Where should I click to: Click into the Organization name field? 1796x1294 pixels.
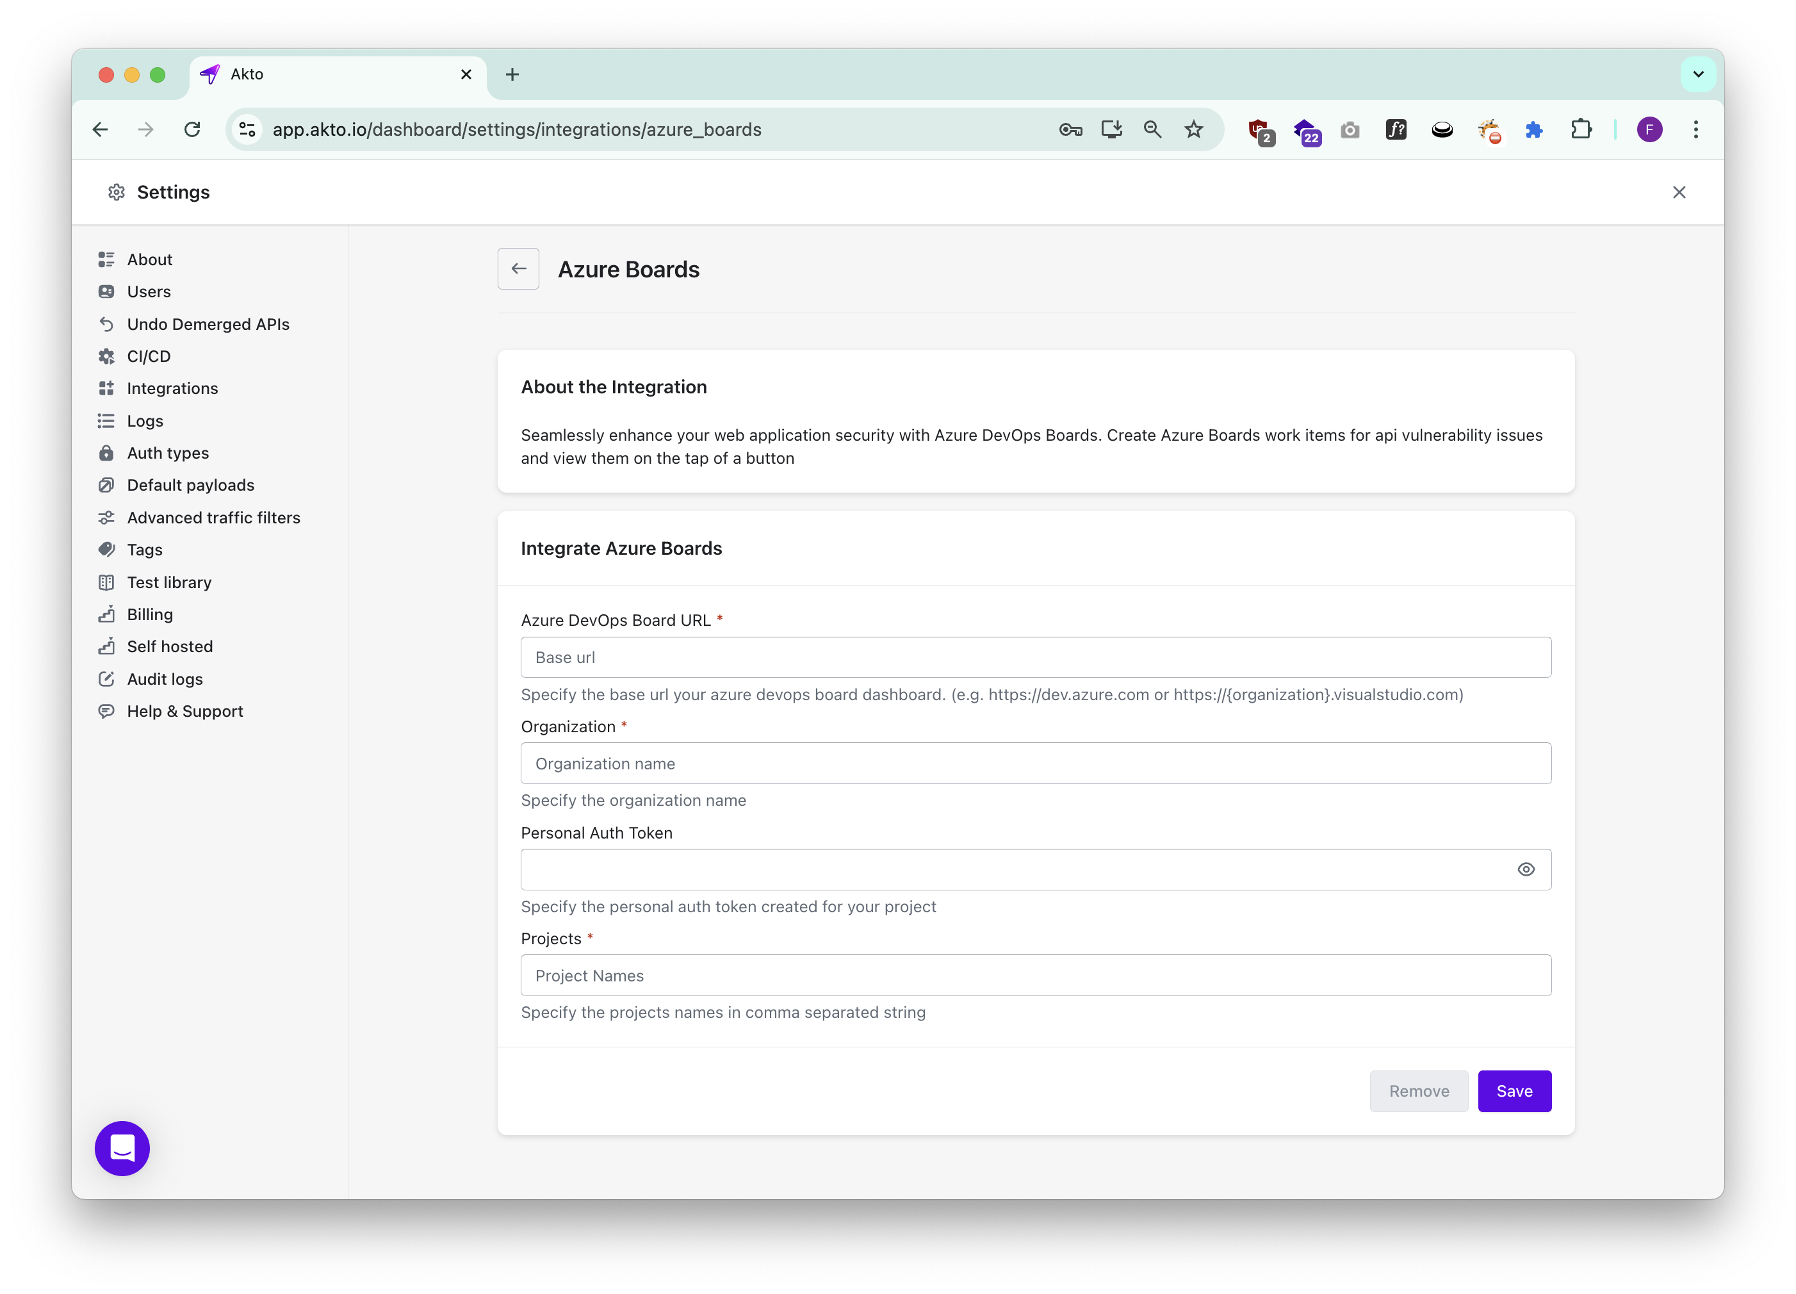(1035, 764)
